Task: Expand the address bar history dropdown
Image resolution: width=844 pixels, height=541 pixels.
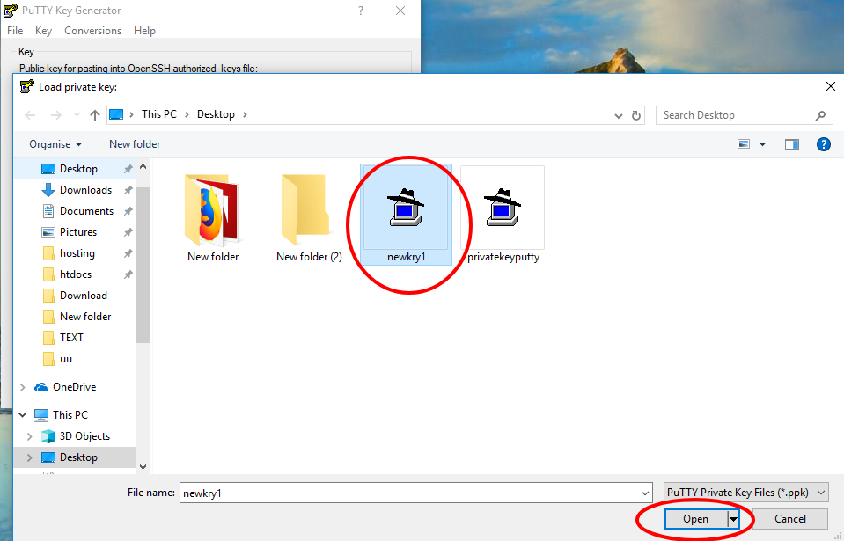Action: [x=619, y=115]
